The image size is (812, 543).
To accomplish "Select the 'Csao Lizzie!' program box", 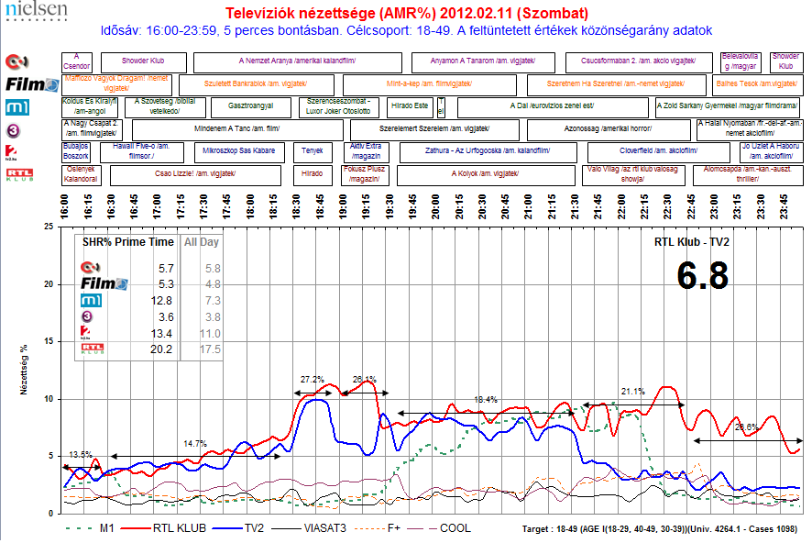I will 196,175.
